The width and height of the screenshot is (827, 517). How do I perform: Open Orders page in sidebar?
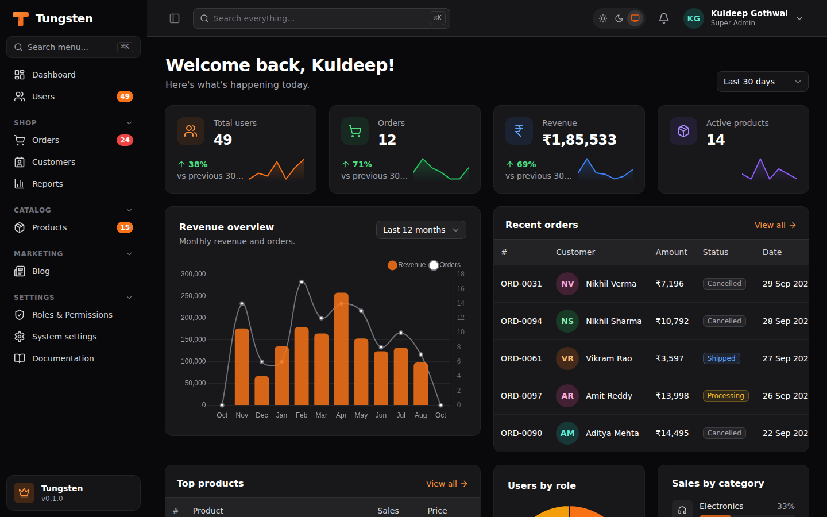pyautogui.click(x=74, y=140)
